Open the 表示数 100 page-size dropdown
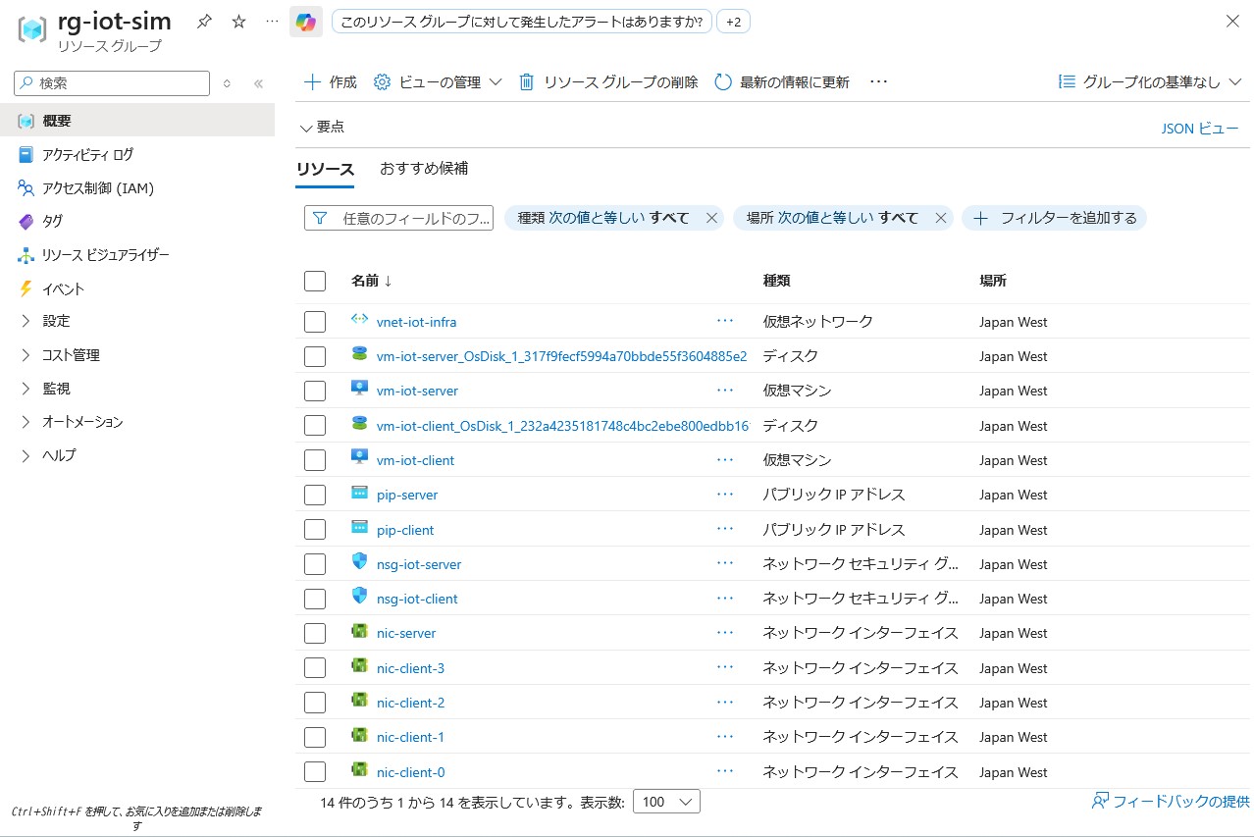1254x837 pixels. [x=666, y=802]
